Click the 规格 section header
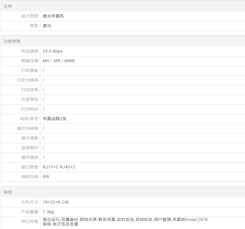 [x=8, y=192]
